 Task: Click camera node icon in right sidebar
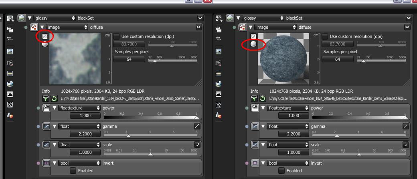(x=219, y=63)
